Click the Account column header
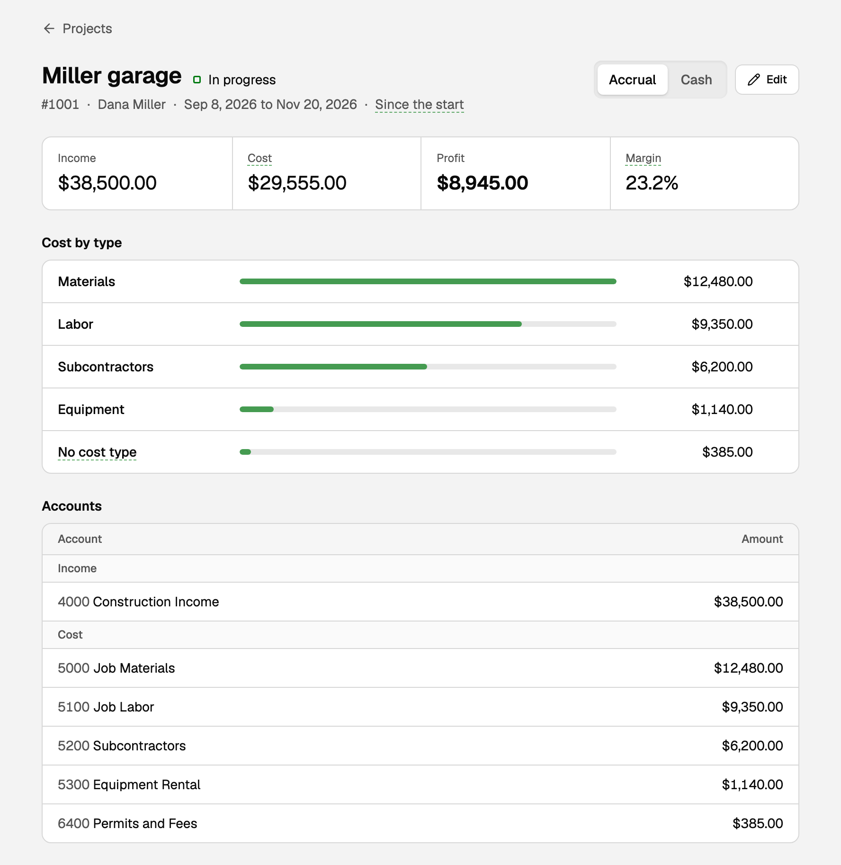Image resolution: width=841 pixels, height=865 pixels. (x=80, y=539)
